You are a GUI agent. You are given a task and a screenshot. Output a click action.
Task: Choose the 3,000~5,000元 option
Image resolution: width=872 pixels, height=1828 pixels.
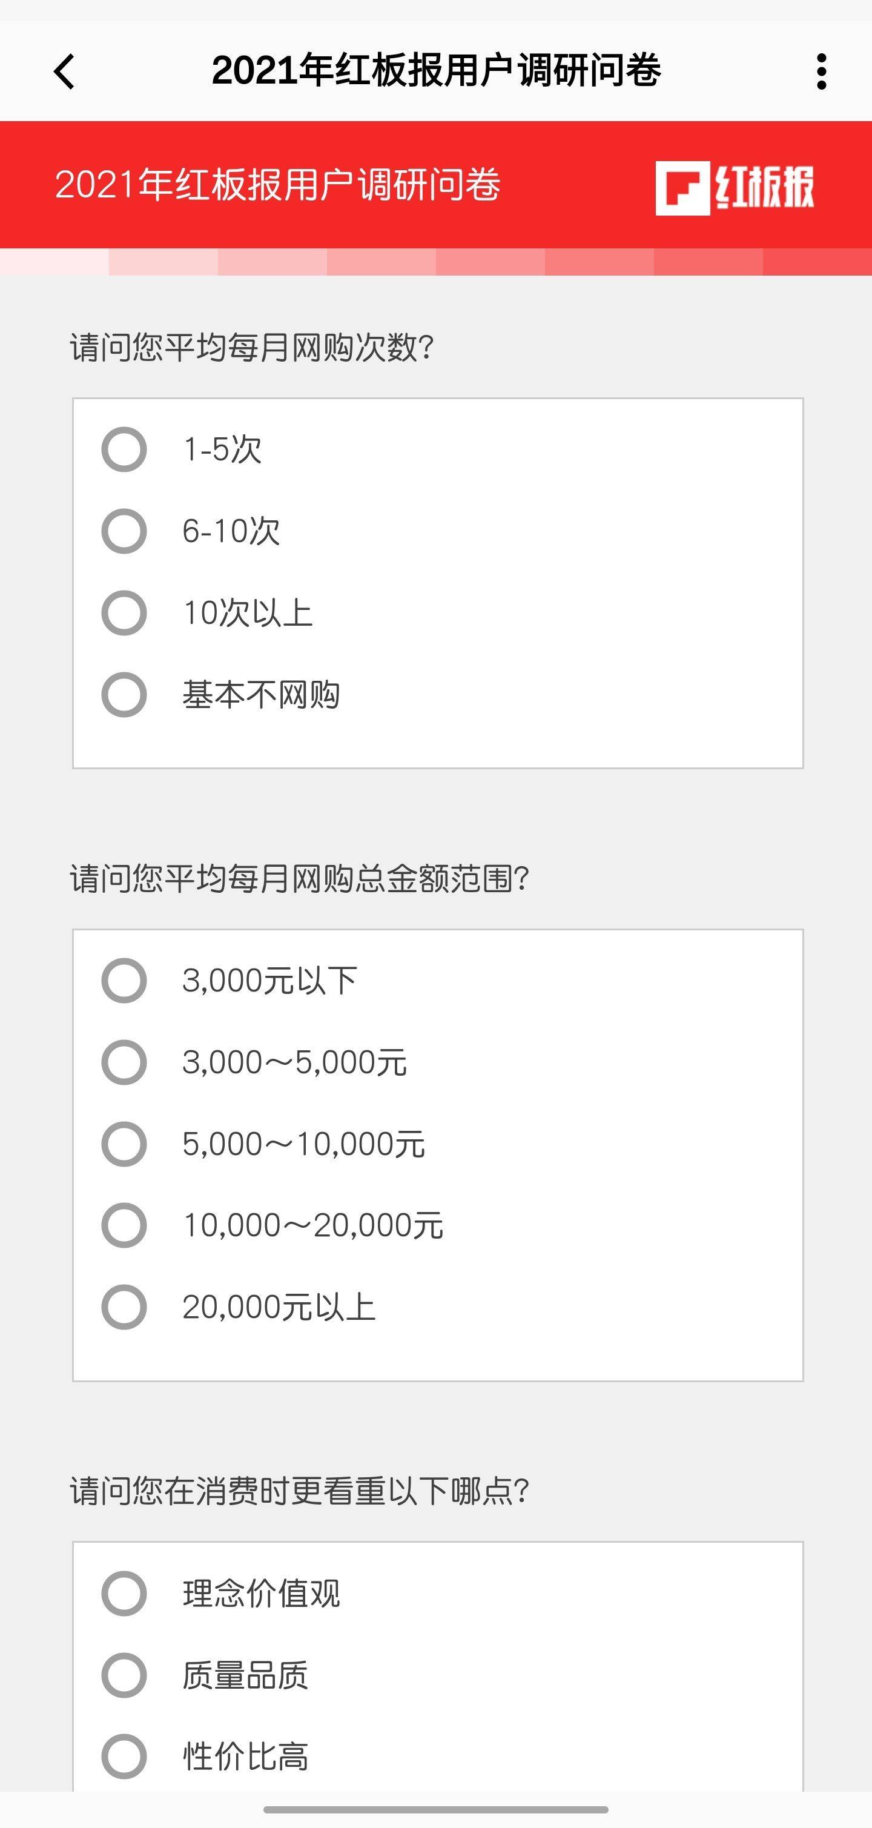[x=124, y=1062]
